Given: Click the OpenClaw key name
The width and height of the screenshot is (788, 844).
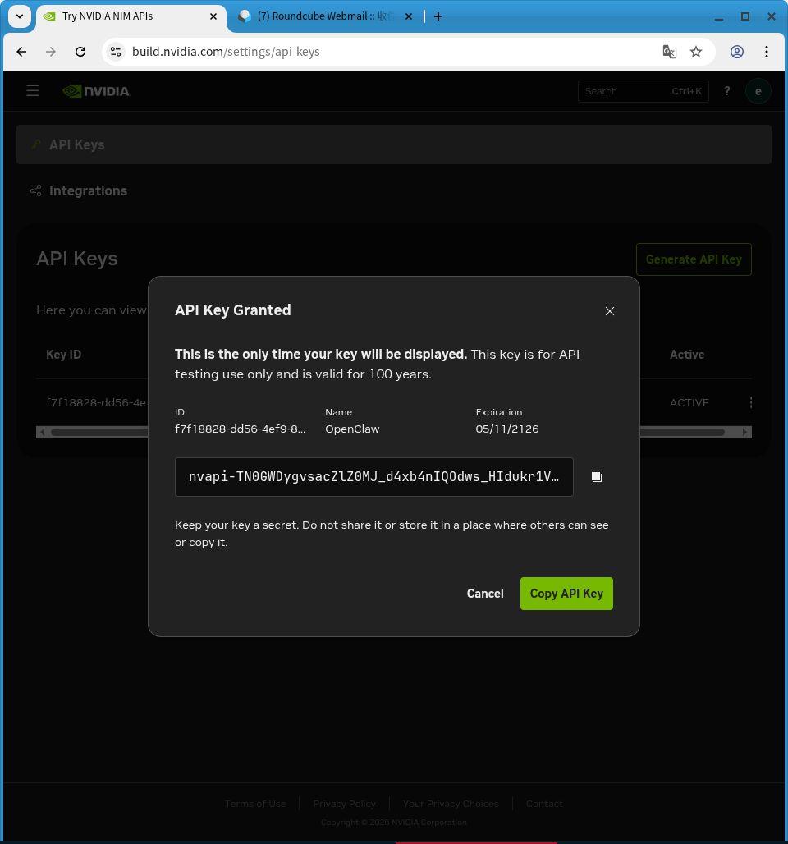Looking at the screenshot, I should click(x=352, y=429).
